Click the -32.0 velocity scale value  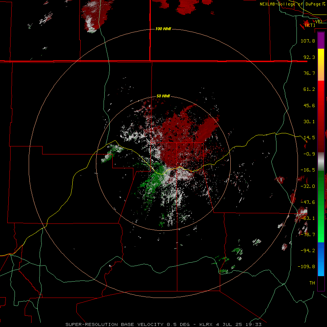tap(308, 186)
